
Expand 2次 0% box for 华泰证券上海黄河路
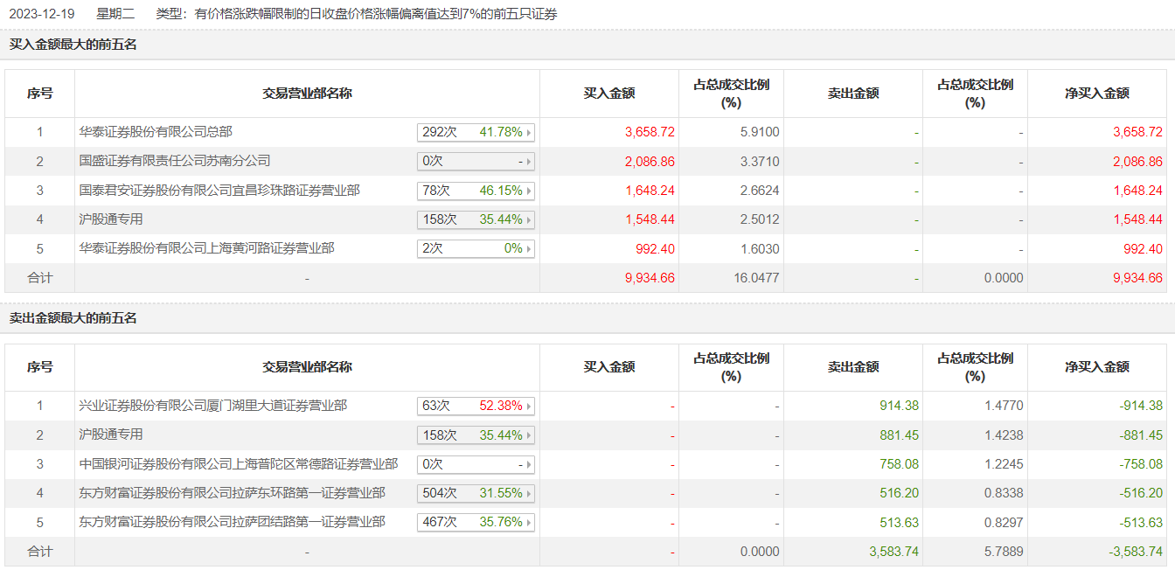click(x=476, y=248)
